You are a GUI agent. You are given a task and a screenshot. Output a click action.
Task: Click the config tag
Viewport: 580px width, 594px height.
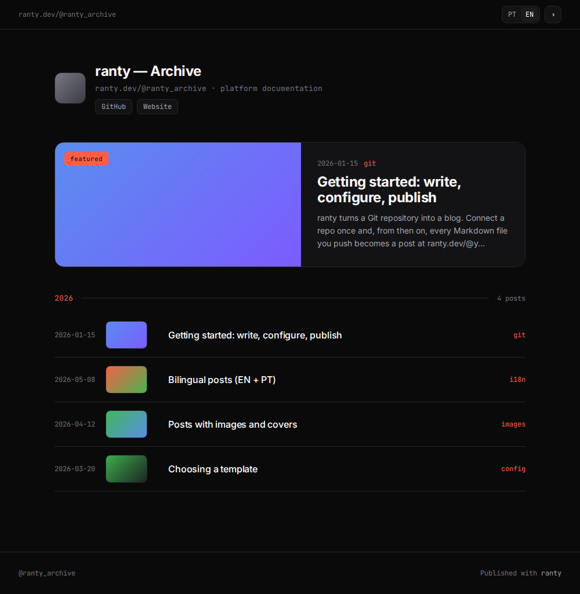click(513, 469)
